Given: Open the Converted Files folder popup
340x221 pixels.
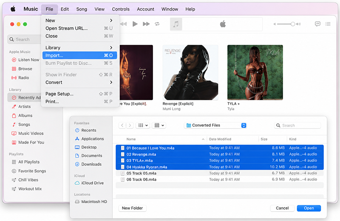Looking at the screenshot, I should (x=215, y=125).
